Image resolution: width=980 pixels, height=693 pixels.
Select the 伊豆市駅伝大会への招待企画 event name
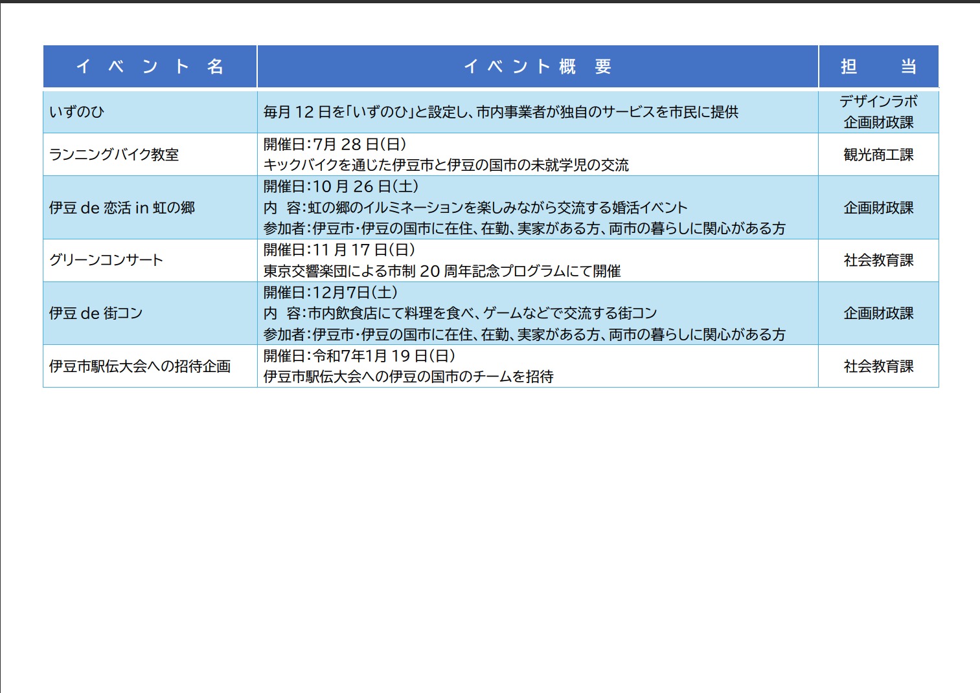140,366
